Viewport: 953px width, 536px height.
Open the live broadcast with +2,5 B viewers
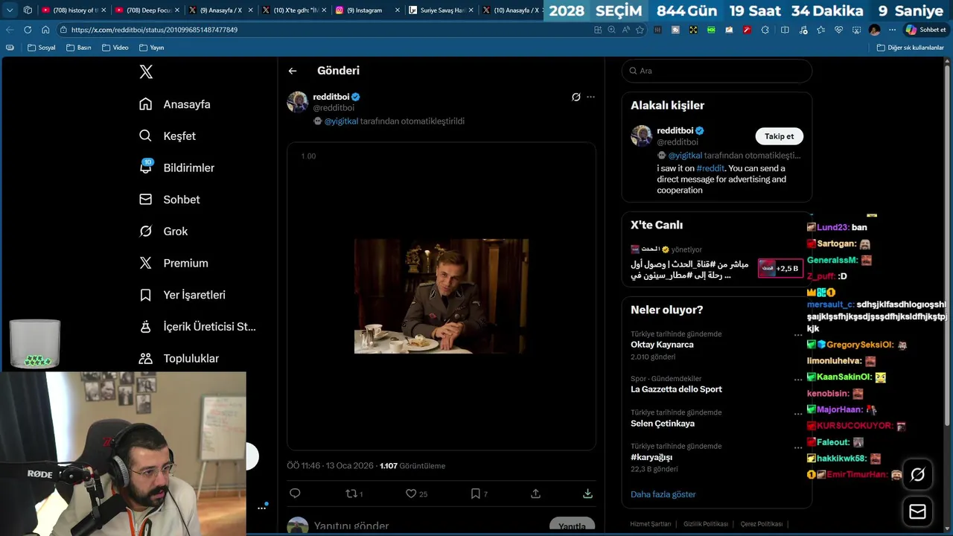click(x=780, y=268)
